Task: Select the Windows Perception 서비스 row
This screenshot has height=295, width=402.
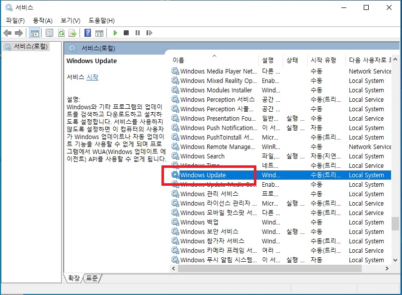Action: coord(281,99)
